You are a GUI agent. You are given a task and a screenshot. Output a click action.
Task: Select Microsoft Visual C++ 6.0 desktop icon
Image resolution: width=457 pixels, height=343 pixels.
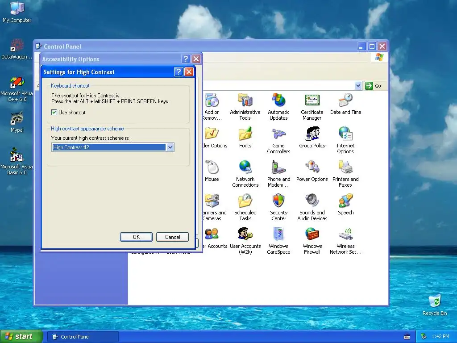(x=17, y=88)
